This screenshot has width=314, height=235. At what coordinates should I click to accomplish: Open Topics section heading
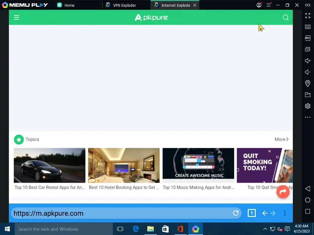pos(32,139)
